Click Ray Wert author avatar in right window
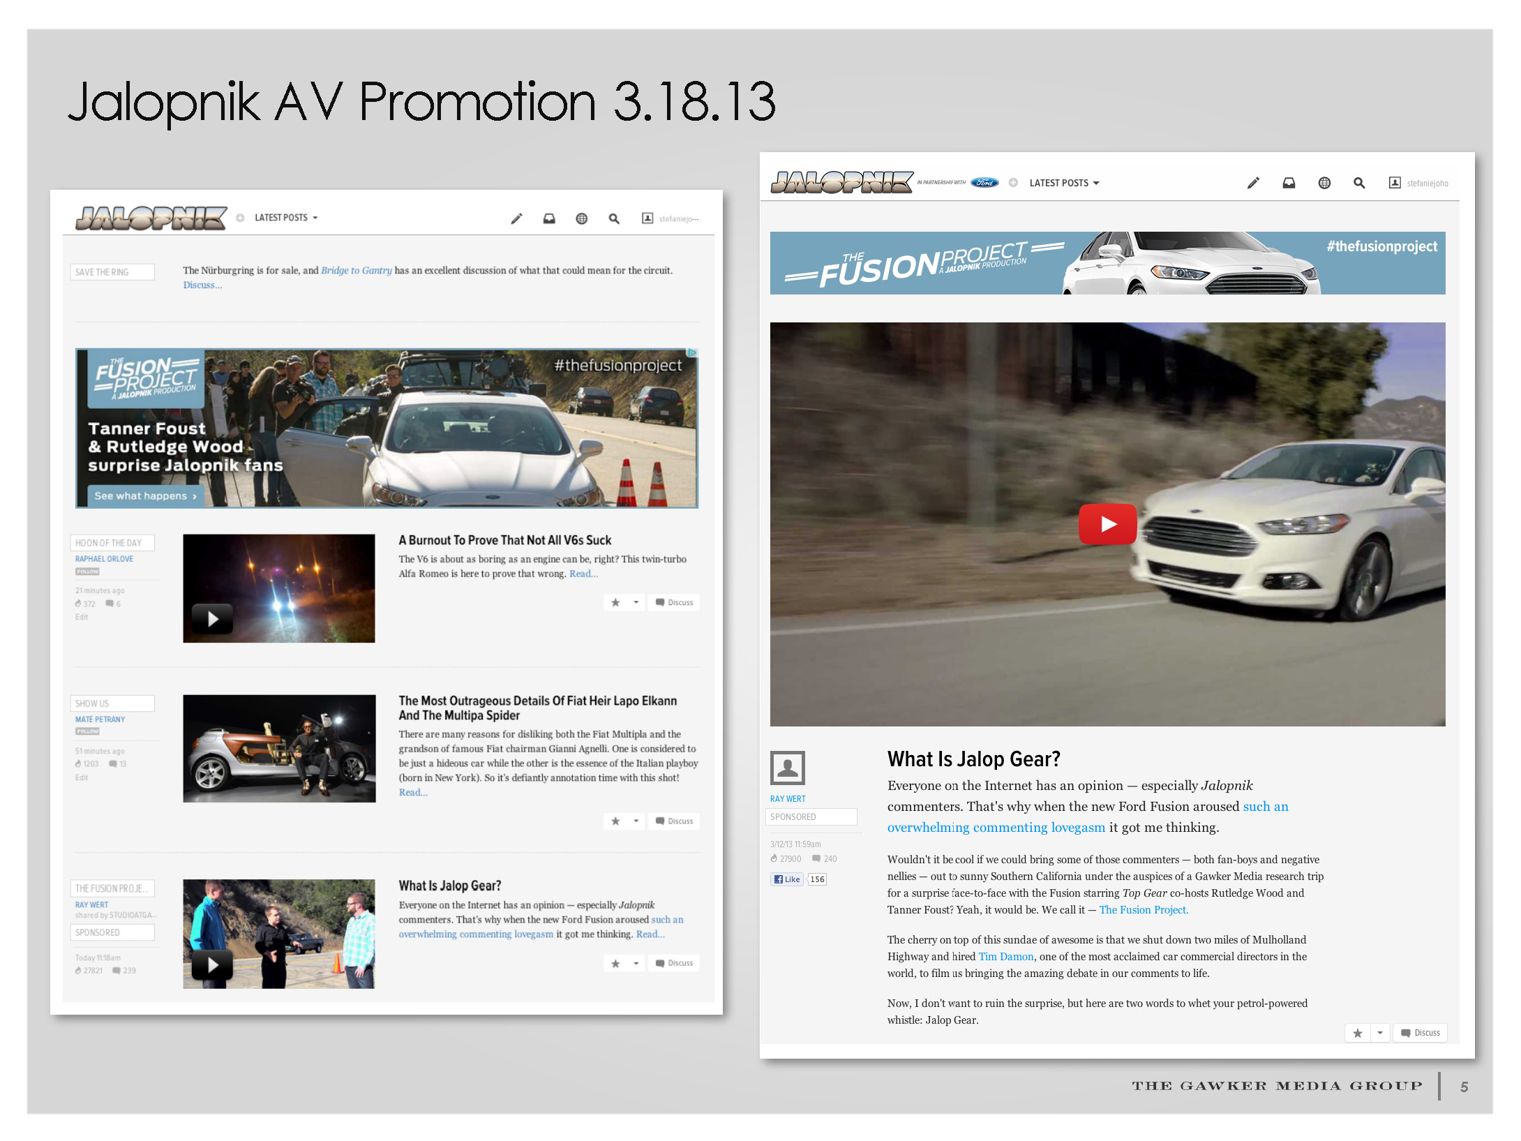Image resolution: width=1521 pixels, height=1141 pixels. [788, 768]
